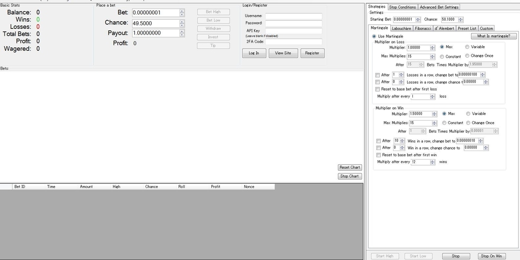This screenshot has width=520, height=260.
Task: Click the View Site button
Action: click(x=283, y=53)
